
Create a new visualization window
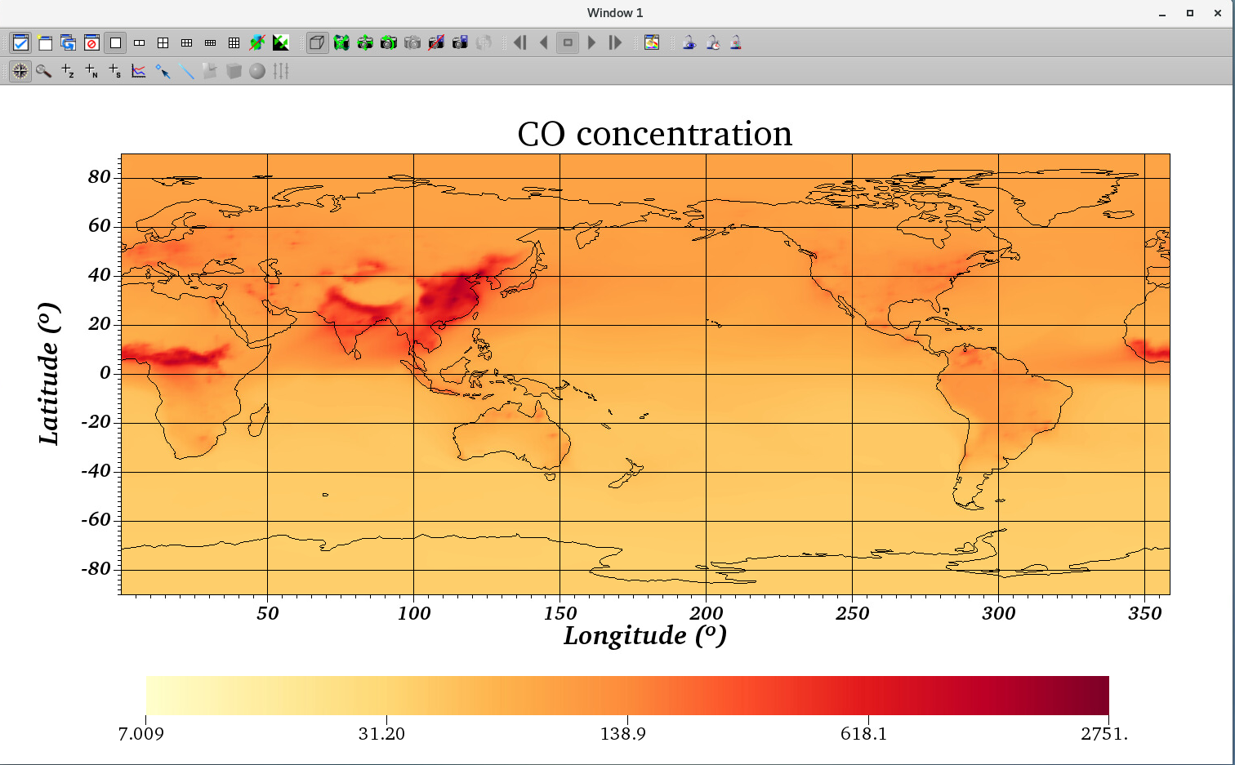click(x=45, y=42)
